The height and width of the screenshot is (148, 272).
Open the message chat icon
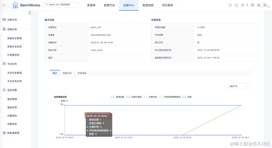[236, 5]
